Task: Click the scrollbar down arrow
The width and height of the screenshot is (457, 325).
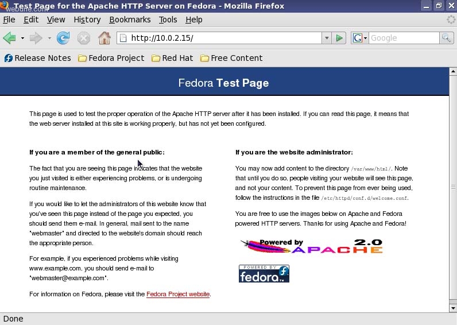Action: point(453,308)
